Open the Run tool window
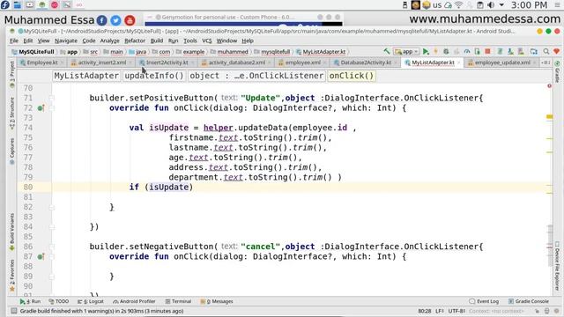 (x=30, y=301)
